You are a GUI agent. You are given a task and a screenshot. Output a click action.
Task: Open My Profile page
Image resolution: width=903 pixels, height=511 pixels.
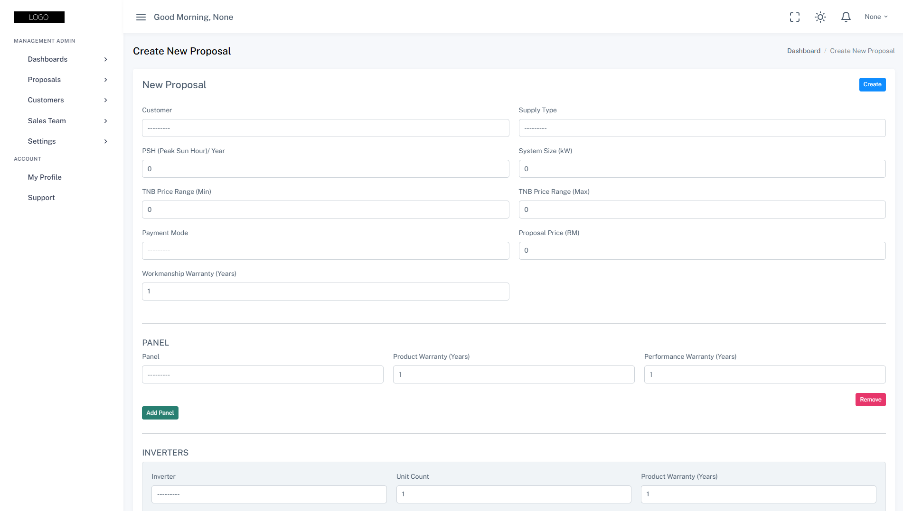coord(45,177)
